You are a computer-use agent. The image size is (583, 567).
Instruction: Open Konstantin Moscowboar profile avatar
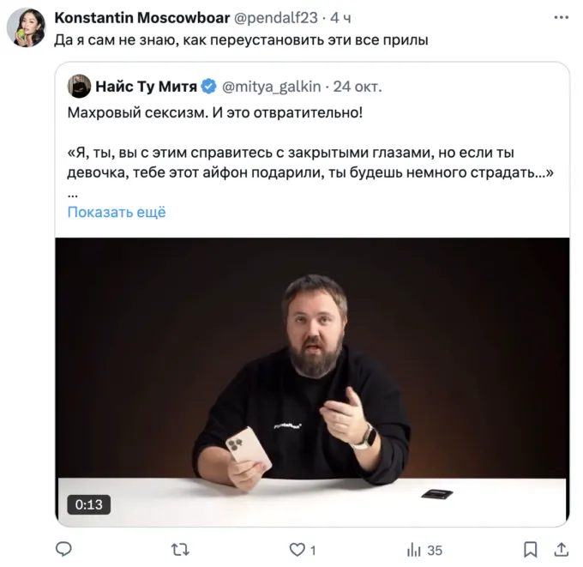click(26, 27)
